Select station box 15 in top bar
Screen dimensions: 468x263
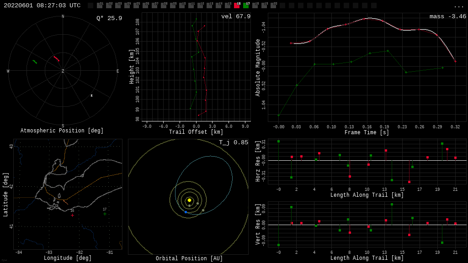coord(228,5)
